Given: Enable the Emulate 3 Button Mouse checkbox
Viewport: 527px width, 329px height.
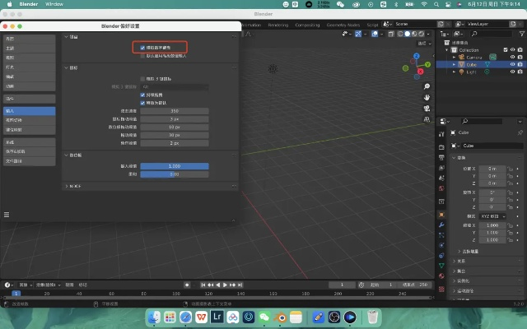Looking at the screenshot, I should point(142,79).
